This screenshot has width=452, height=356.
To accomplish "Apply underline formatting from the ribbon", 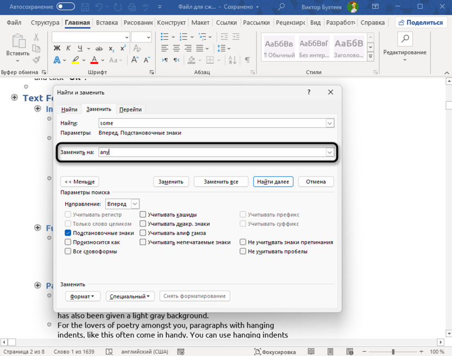I will (80, 48).
